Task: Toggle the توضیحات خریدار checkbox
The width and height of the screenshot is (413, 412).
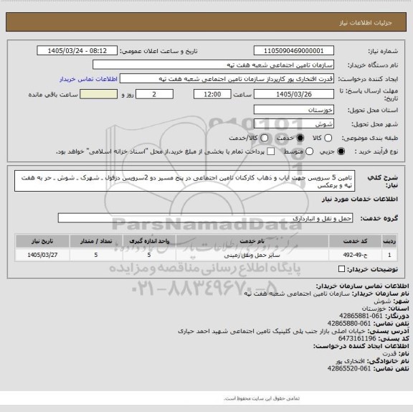Action: pos(341,269)
